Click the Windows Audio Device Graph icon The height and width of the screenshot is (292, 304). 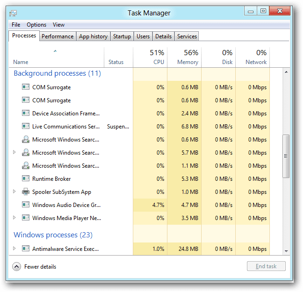coord(26,205)
